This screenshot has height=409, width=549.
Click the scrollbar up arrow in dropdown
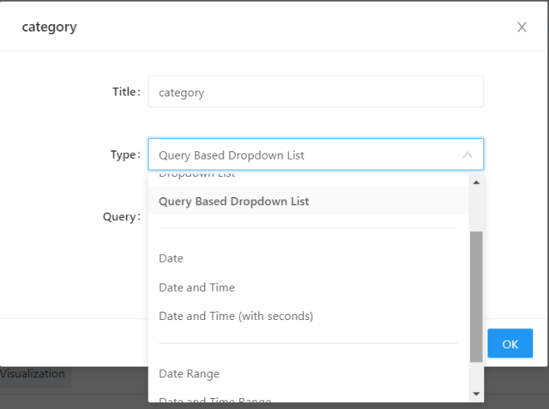(476, 183)
